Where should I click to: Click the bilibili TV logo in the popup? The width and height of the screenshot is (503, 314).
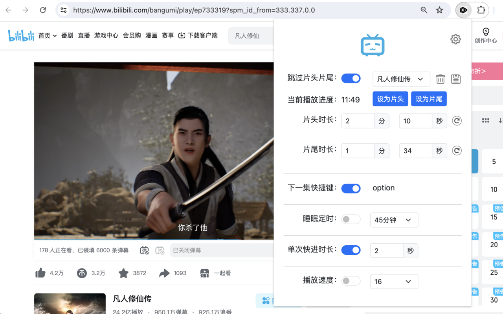[x=373, y=45]
